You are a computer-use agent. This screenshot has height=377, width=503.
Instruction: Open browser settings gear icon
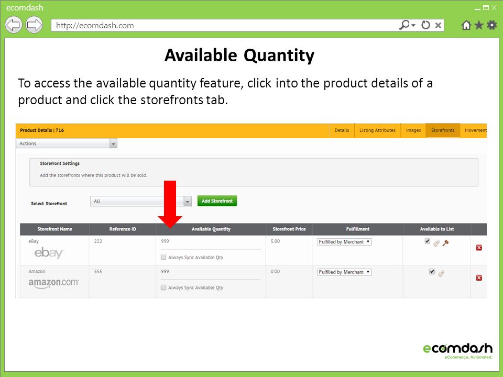pyautogui.click(x=492, y=25)
